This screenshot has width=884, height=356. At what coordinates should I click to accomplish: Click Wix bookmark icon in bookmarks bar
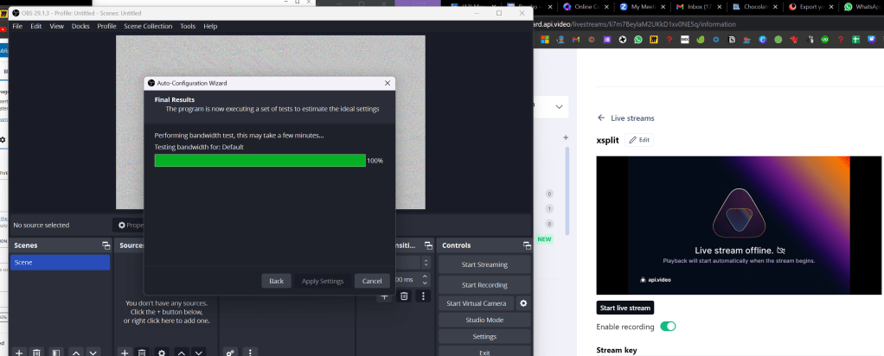point(684,40)
